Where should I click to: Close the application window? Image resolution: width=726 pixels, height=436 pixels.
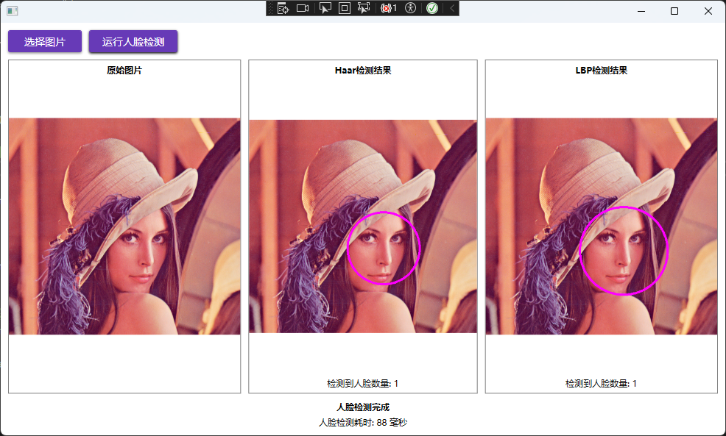(708, 11)
